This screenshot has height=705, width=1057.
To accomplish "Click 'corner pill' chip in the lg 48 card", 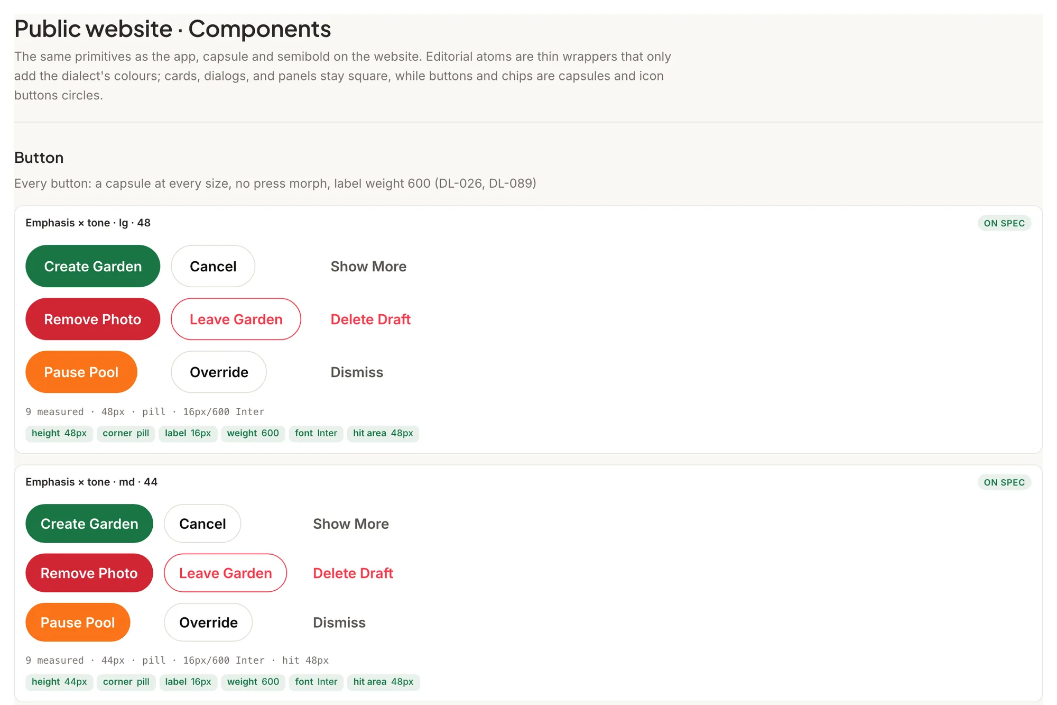I will pyautogui.click(x=126, y=433).
